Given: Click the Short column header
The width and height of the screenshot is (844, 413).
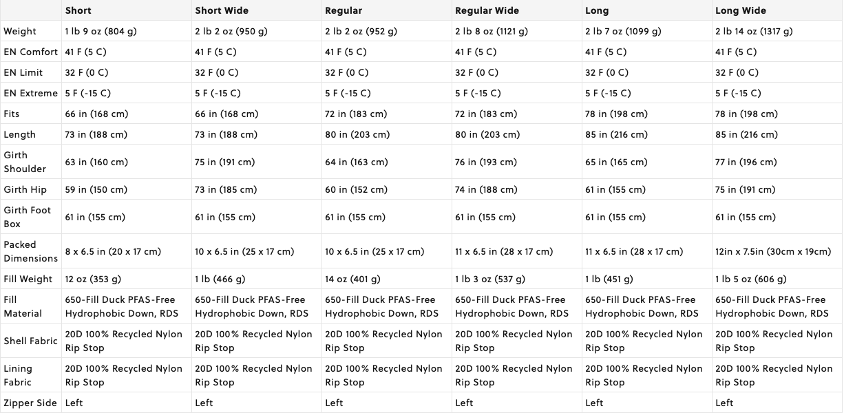Looking at the screenshot, I should (x=78, y=10).
